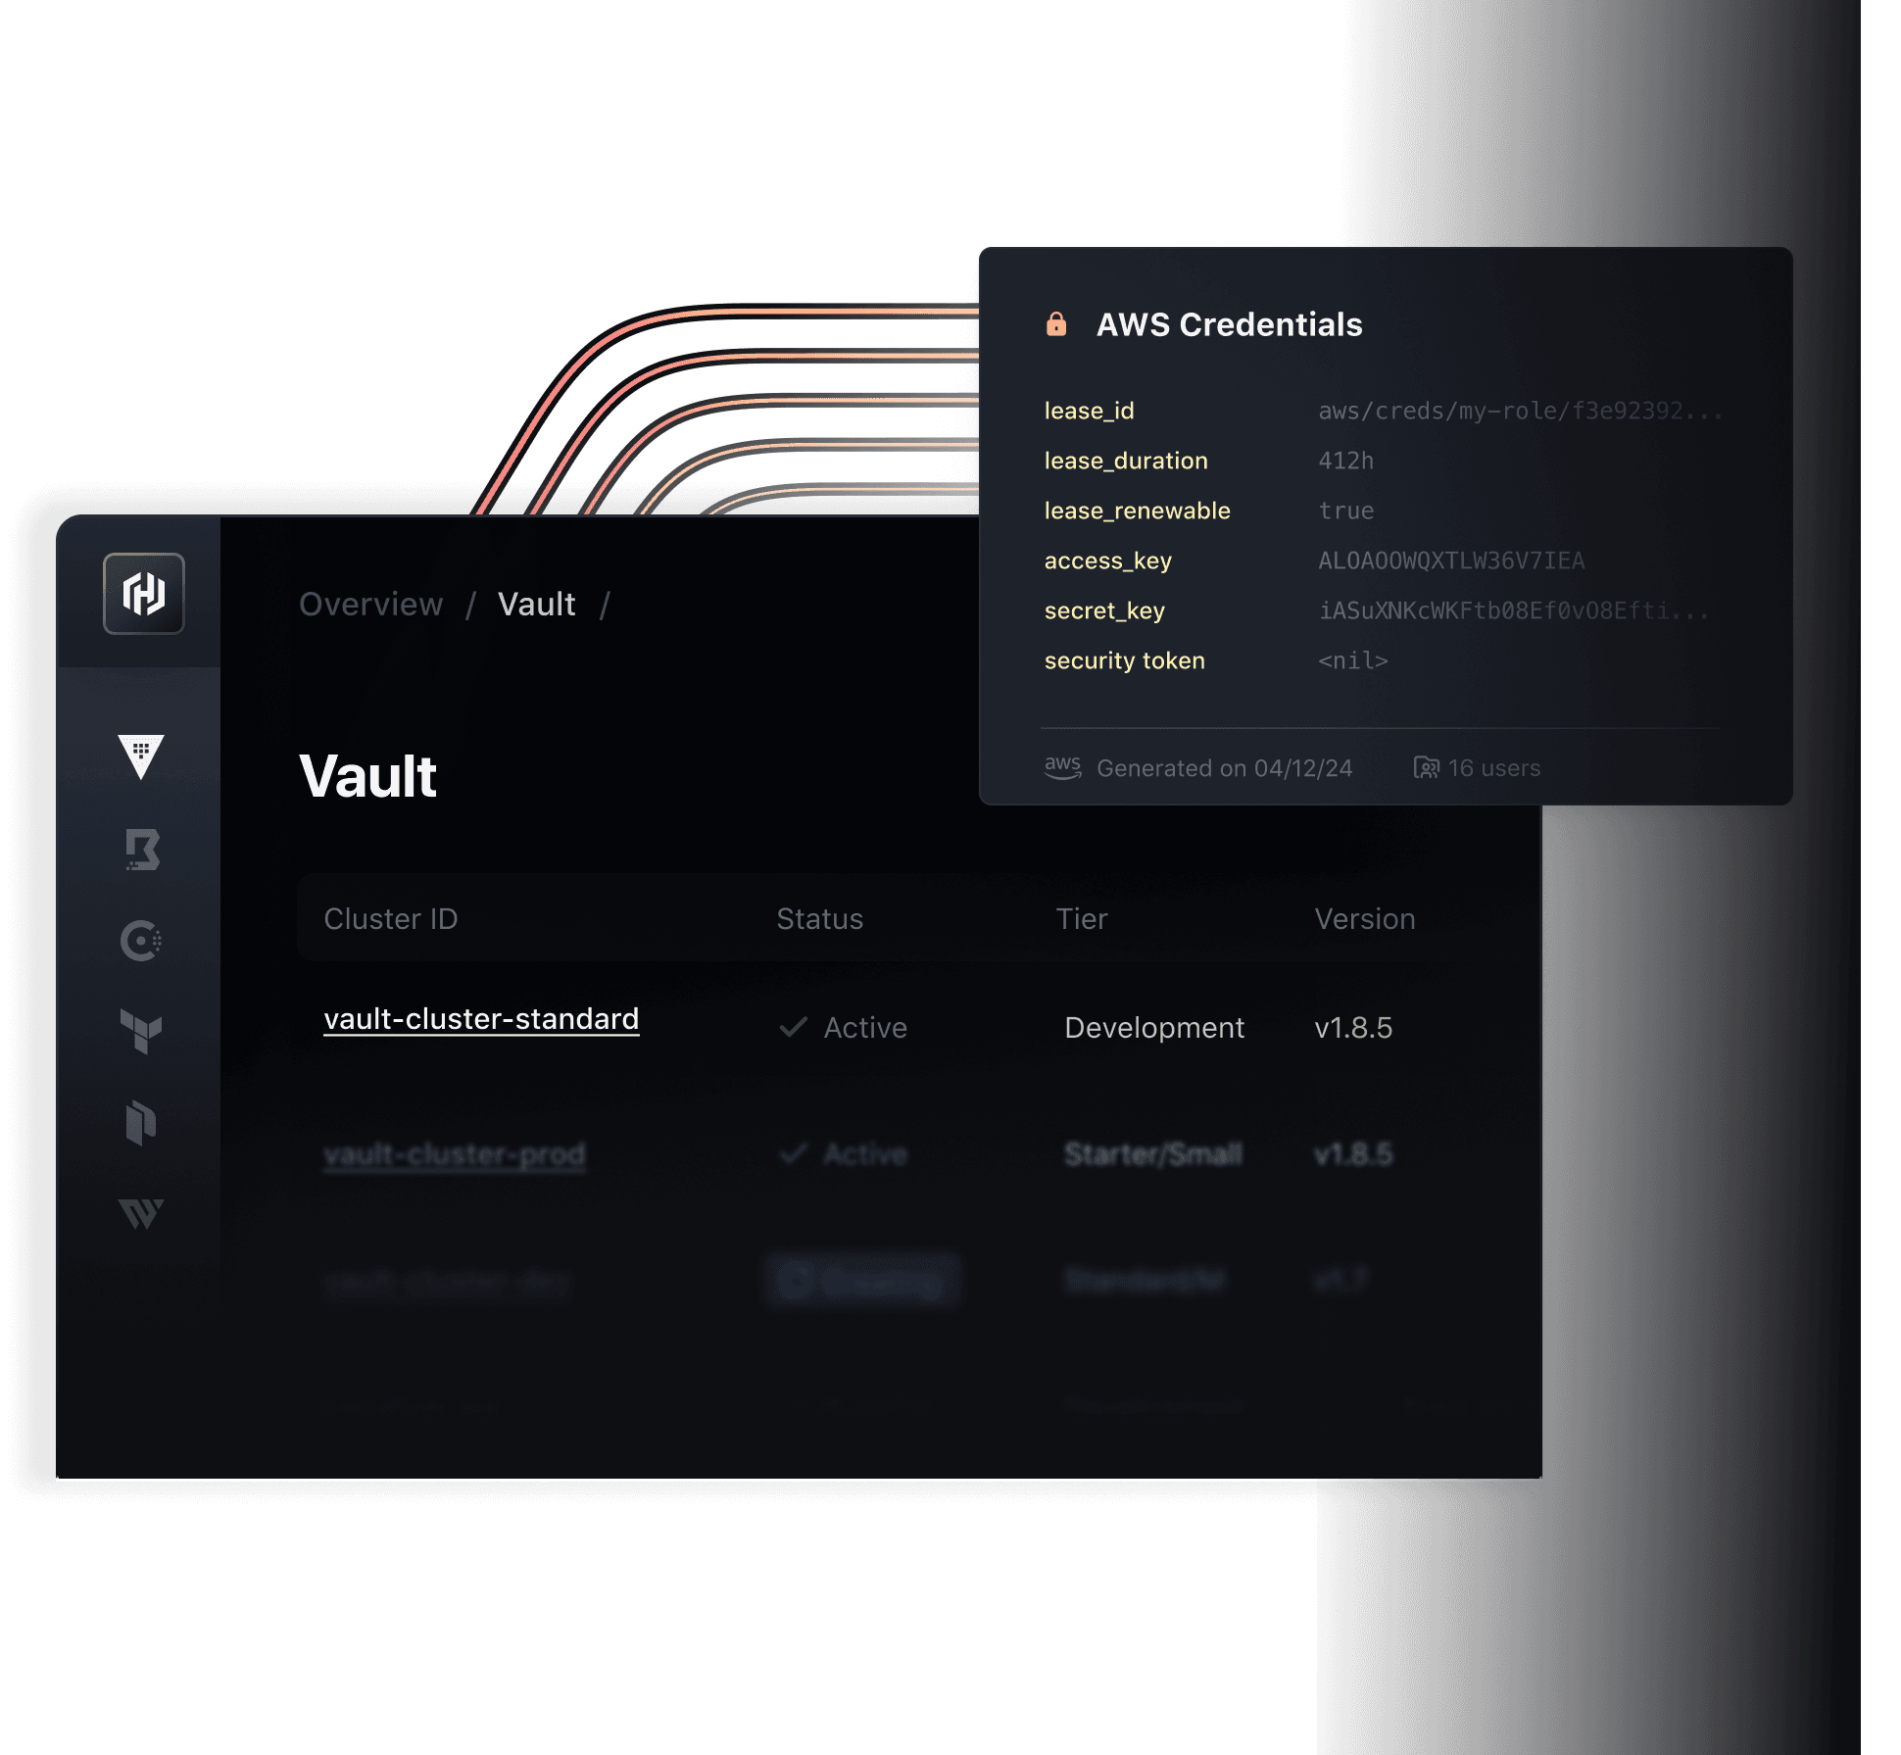Select the truncated lease_id value
This screenshot has width=1901, height=1755.
click(x=1520, y=411)
